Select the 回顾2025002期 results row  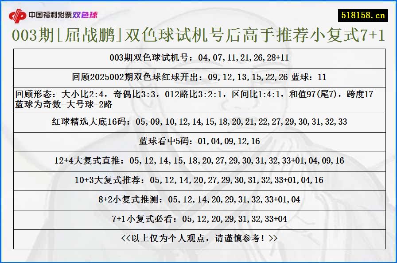pyautogui.click(x=198, y=76)
